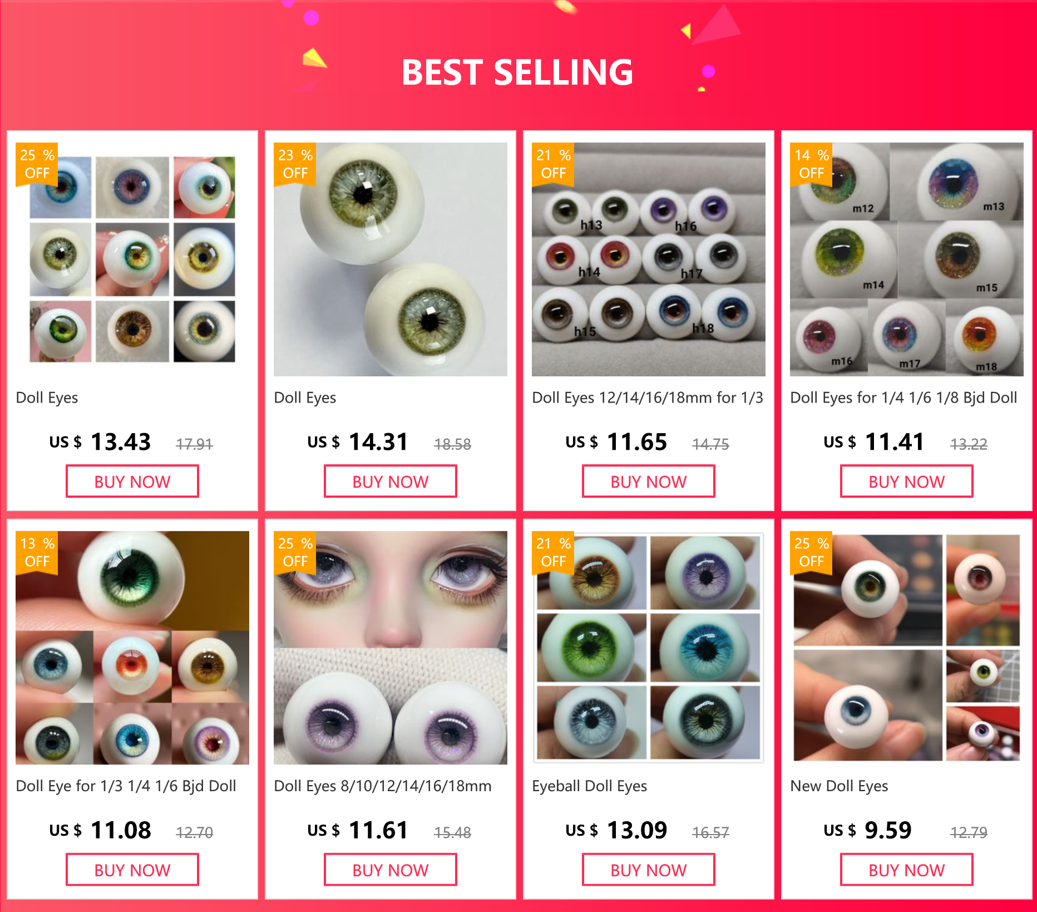Click the 13% OFF badge on green eye product
The image size is (1037, 912).
pyautogui.click(x=37, y=552)
